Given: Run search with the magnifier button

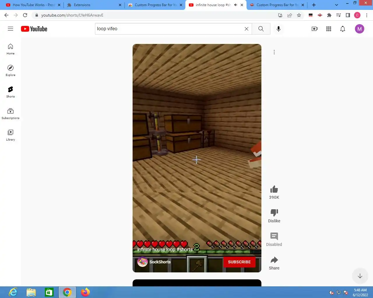Looking at the screenshot, I should (x=261, y=29).
